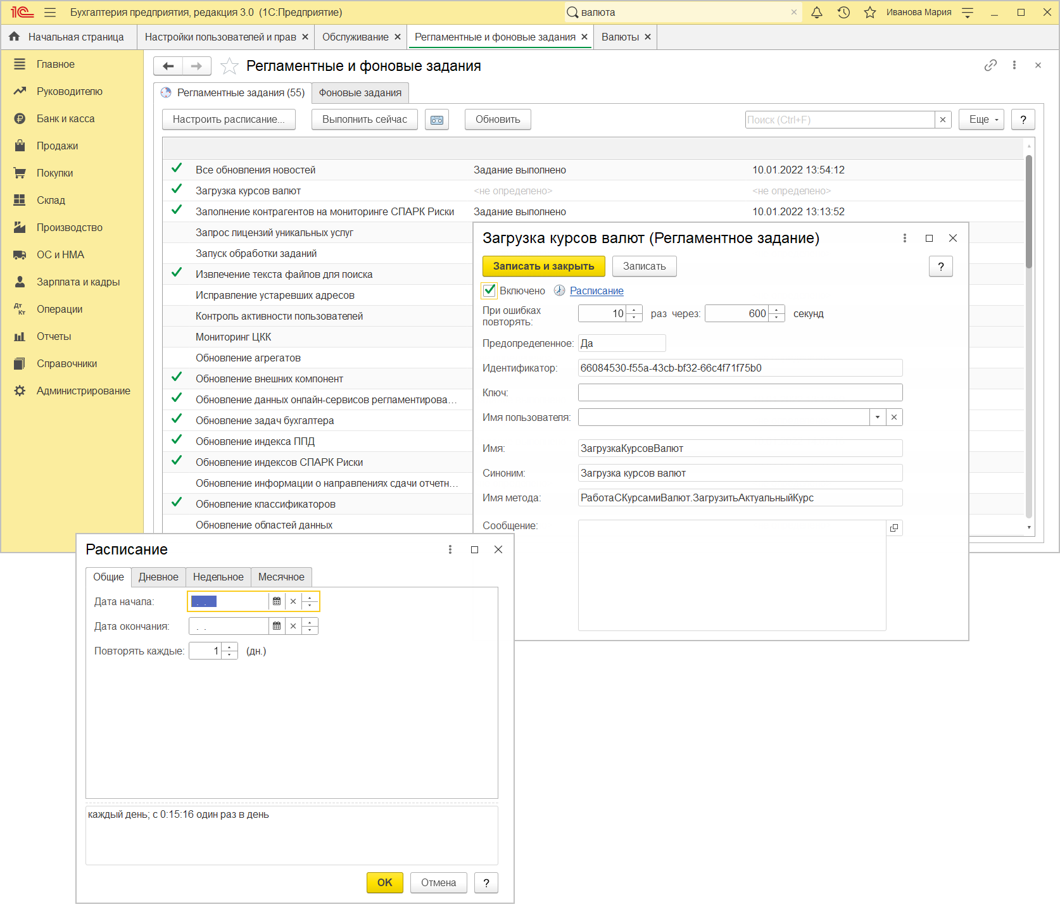Switch to Месячное schedule tab
This screenshot has height=914, width=1060.
click(281, 577)
